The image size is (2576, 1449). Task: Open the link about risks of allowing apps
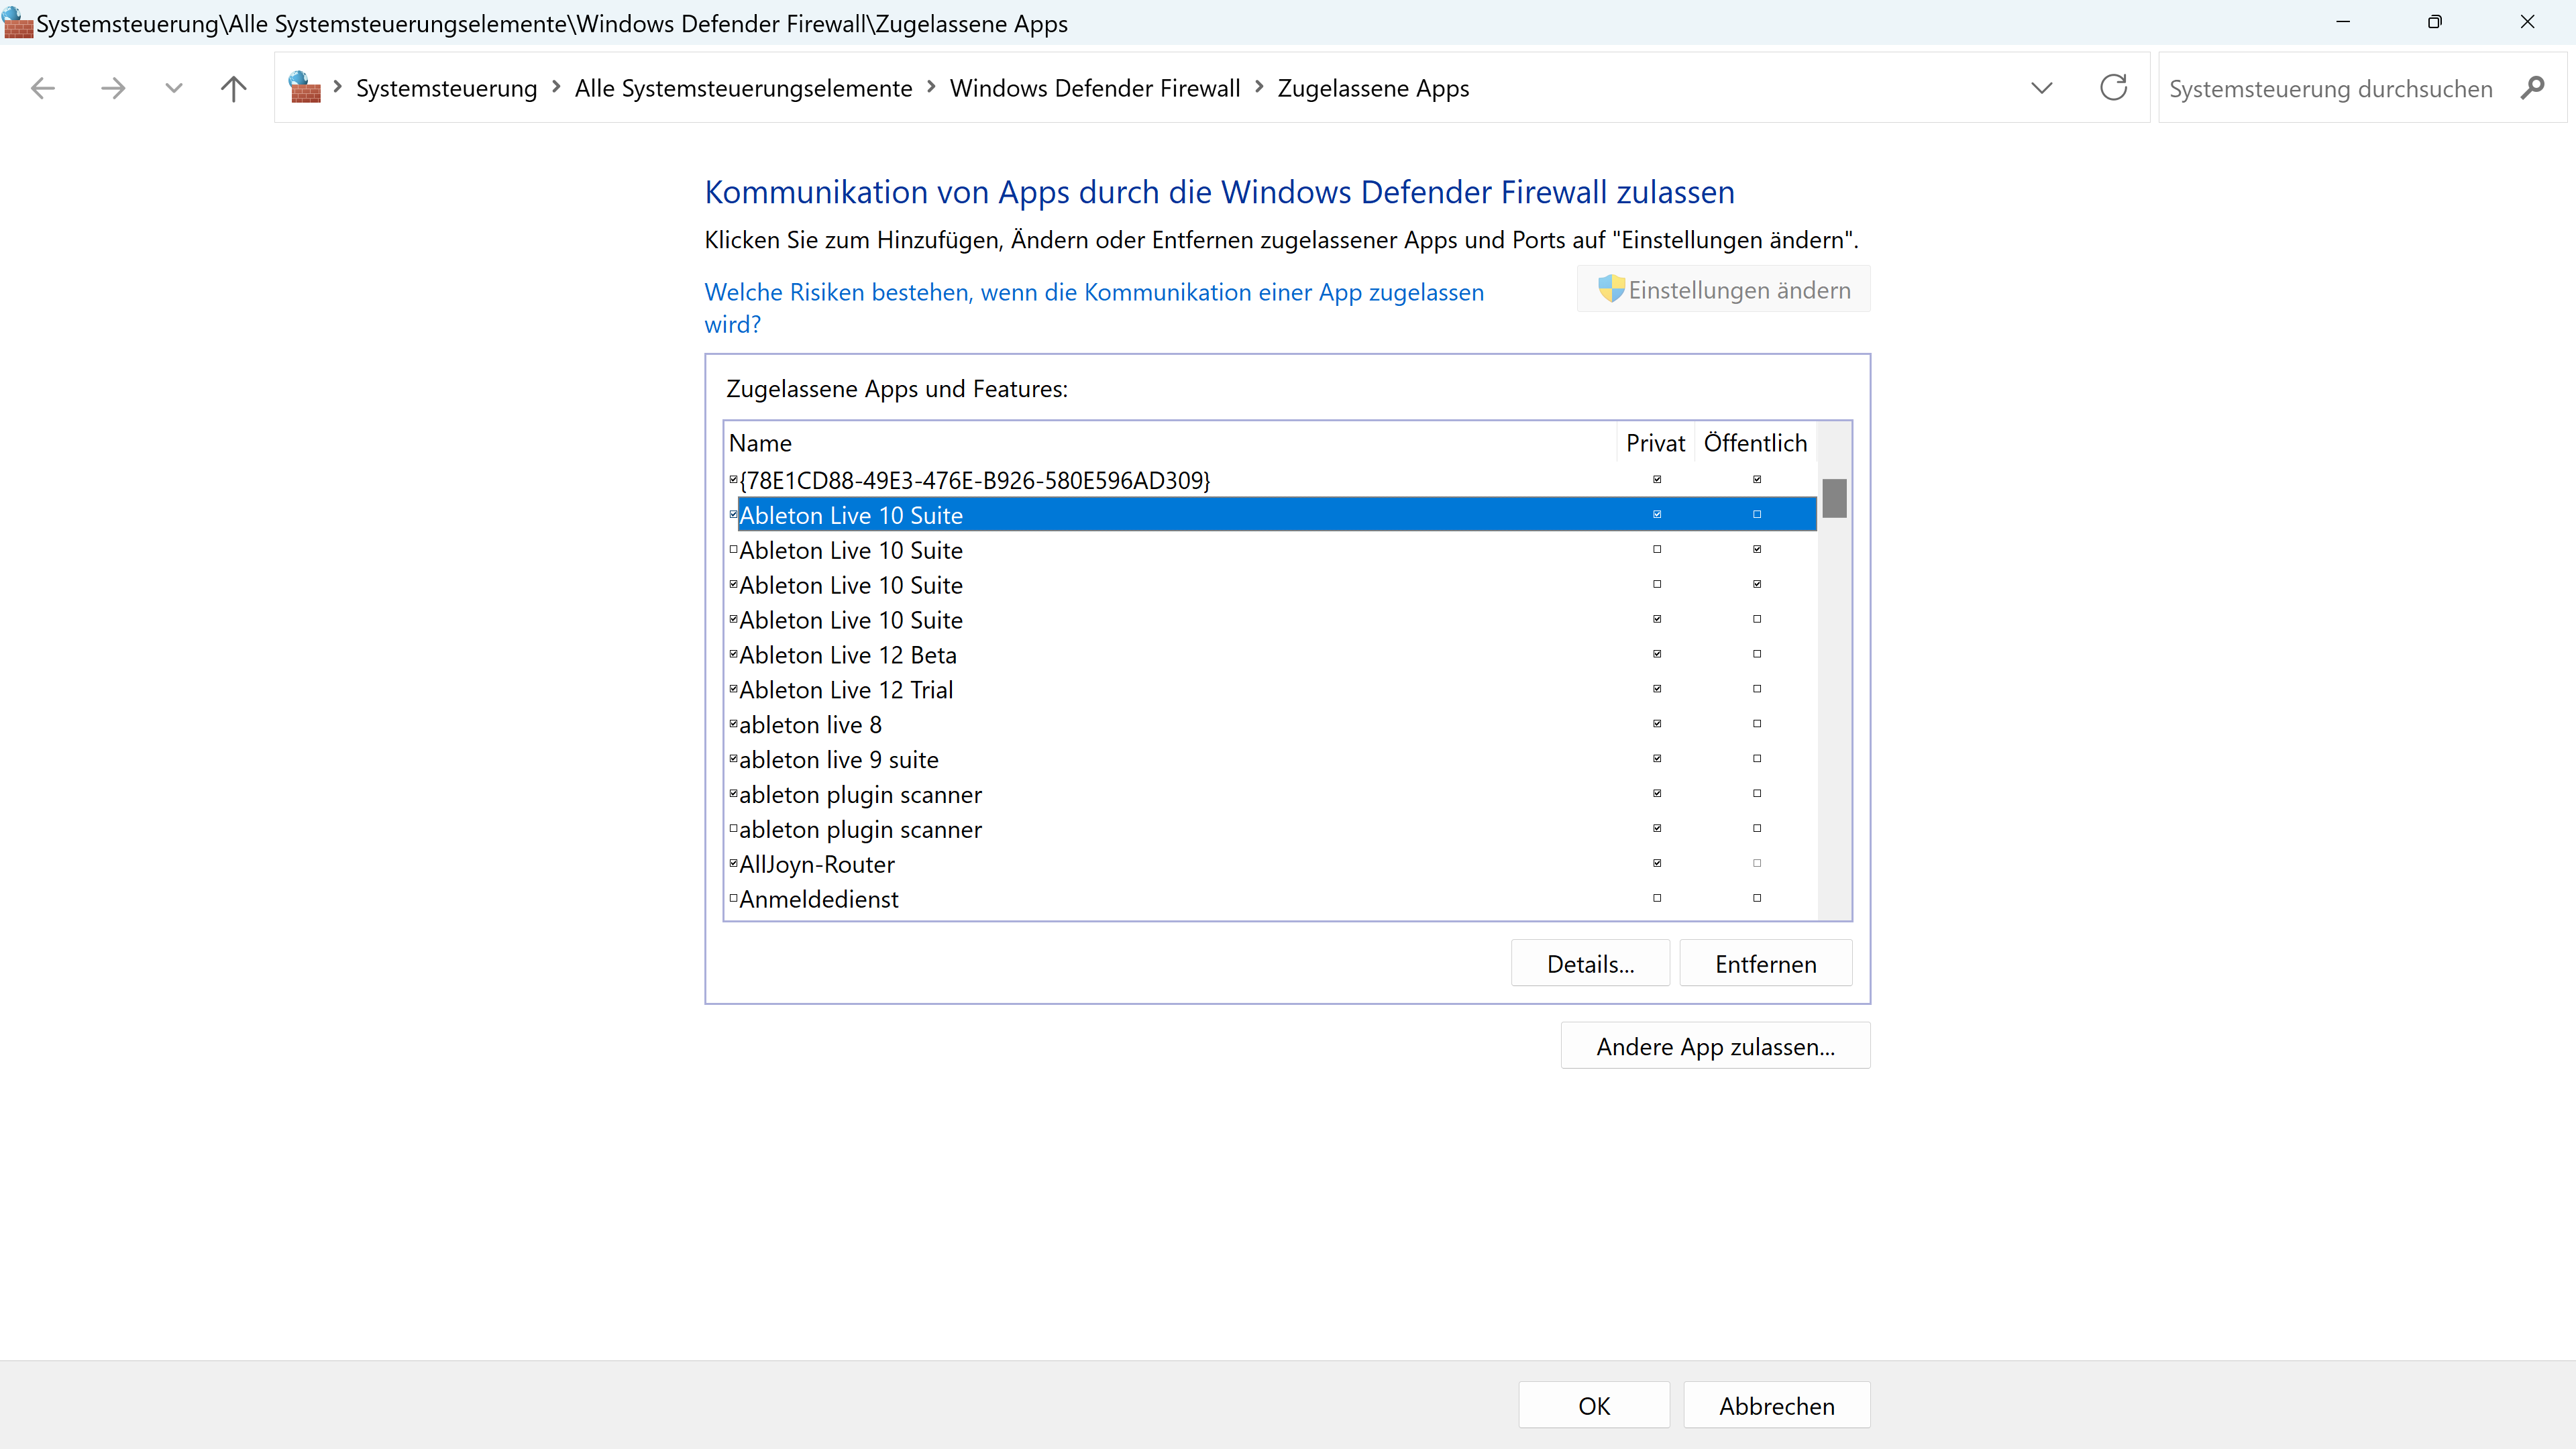point(1094,308)
